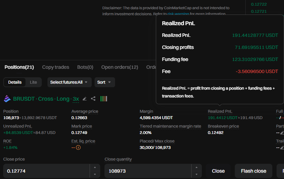The height and width of the screenshot is (179, 284).
Task: Click the ROE label
Action: click(x=7, y=141)
